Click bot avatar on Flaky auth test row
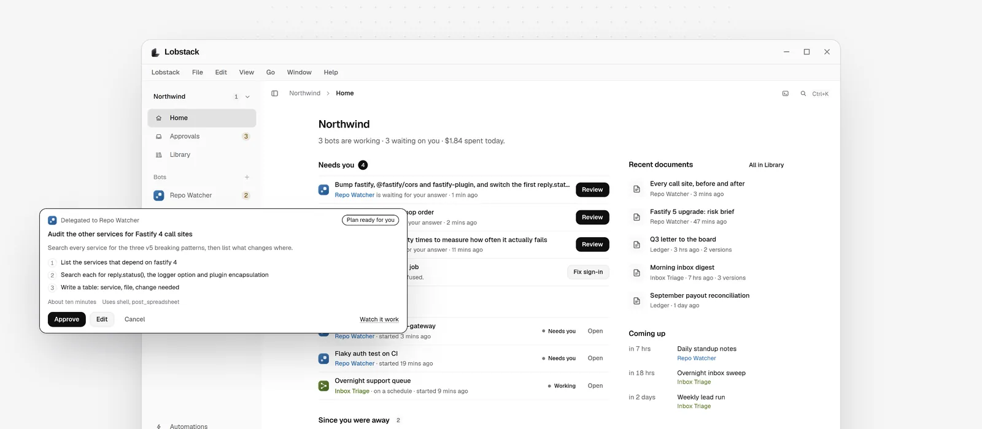This screenshot has width=982, height=429. pyautogui.click(x=323, y=359)
